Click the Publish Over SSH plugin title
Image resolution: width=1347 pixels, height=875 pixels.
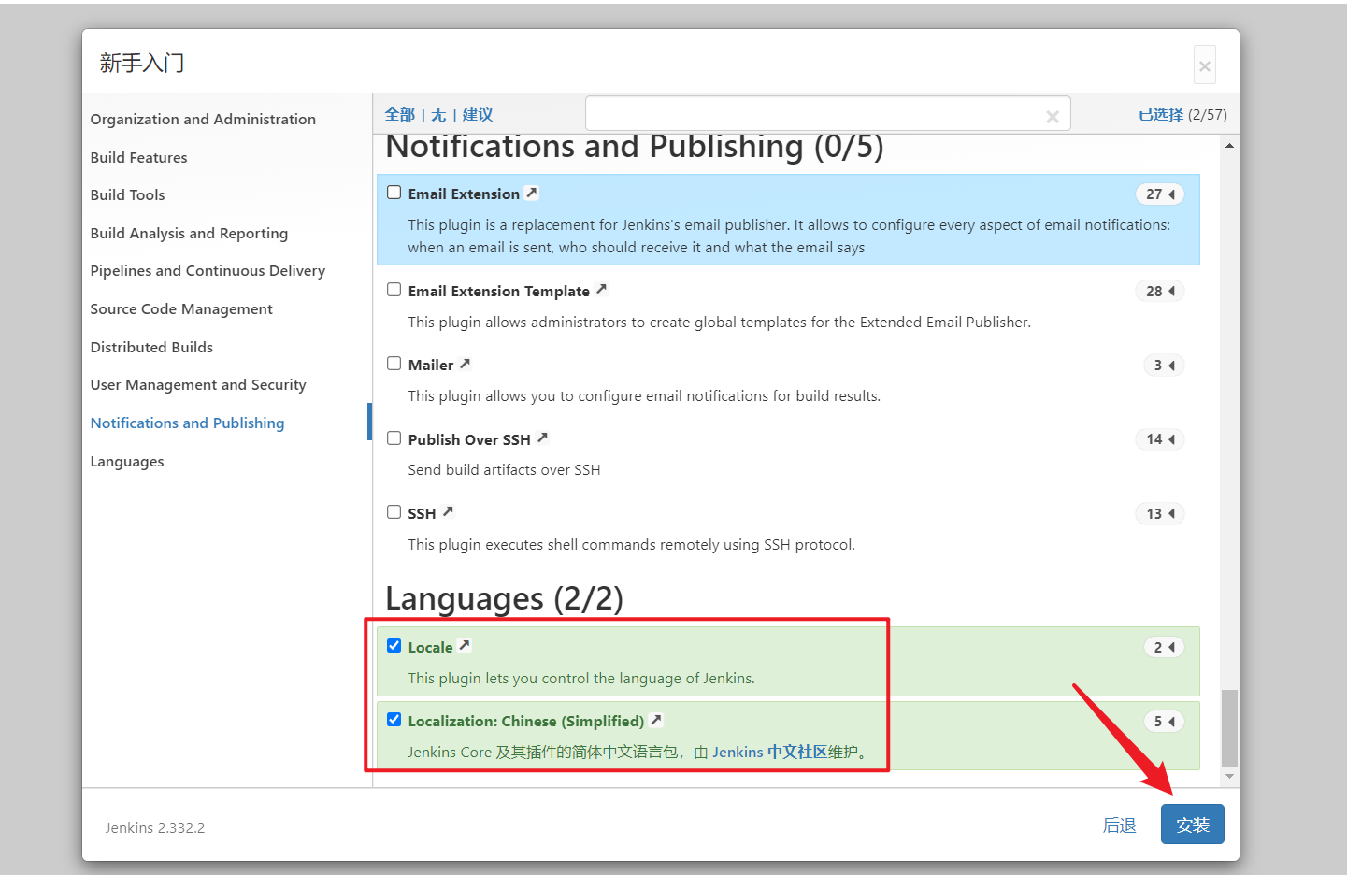coord(469,439)
